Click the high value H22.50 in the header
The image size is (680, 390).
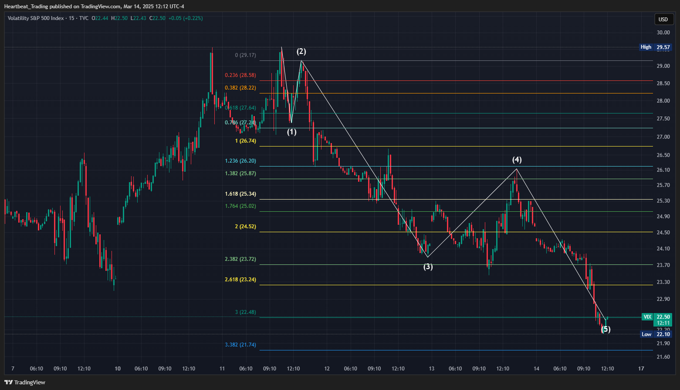[x=119, y=18]
